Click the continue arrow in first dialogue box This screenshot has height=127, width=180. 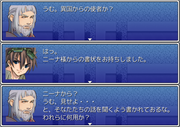coord(90,39)
